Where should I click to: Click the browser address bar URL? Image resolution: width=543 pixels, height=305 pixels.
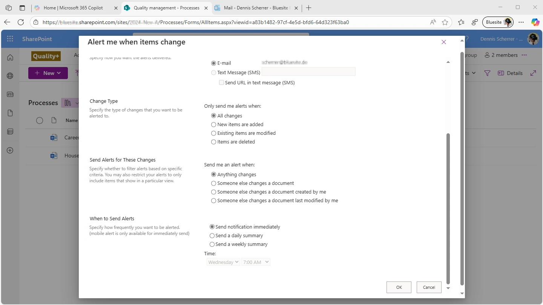click(x=196, y=22)
